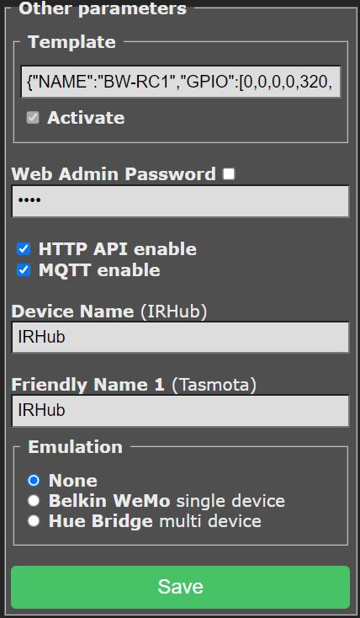This screenshot has height=618, width=360.
Task: Choose the Belkin WeMo radio button
Action: [x=34, y=501]
